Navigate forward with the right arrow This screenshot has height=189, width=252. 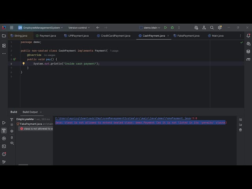106,28
